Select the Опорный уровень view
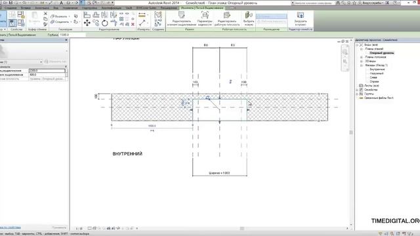 pyautogui.click(x=381, y=53)
